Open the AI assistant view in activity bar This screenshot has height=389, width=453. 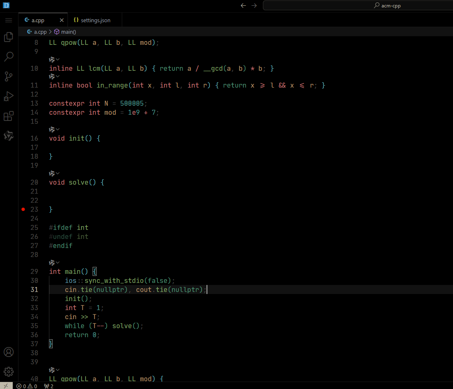(9, 136)
